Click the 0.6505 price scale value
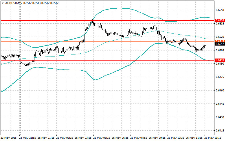Viewport: 226px width, 141px height. click(x=220, y=50)
